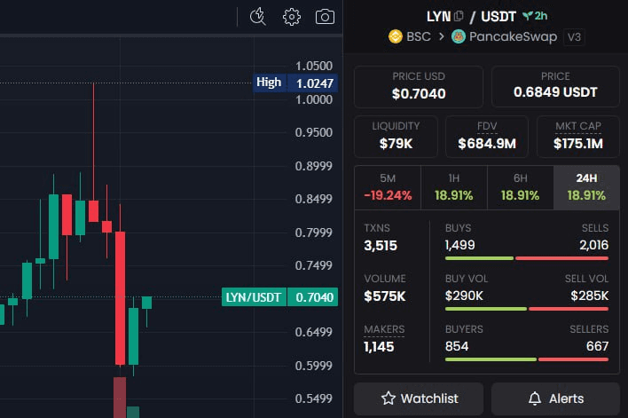Click the LYN/USDT current price label

coord(255,297)
